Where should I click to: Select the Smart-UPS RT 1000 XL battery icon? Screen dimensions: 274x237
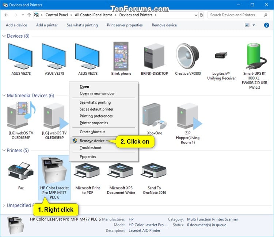click(x=256, y=56)
